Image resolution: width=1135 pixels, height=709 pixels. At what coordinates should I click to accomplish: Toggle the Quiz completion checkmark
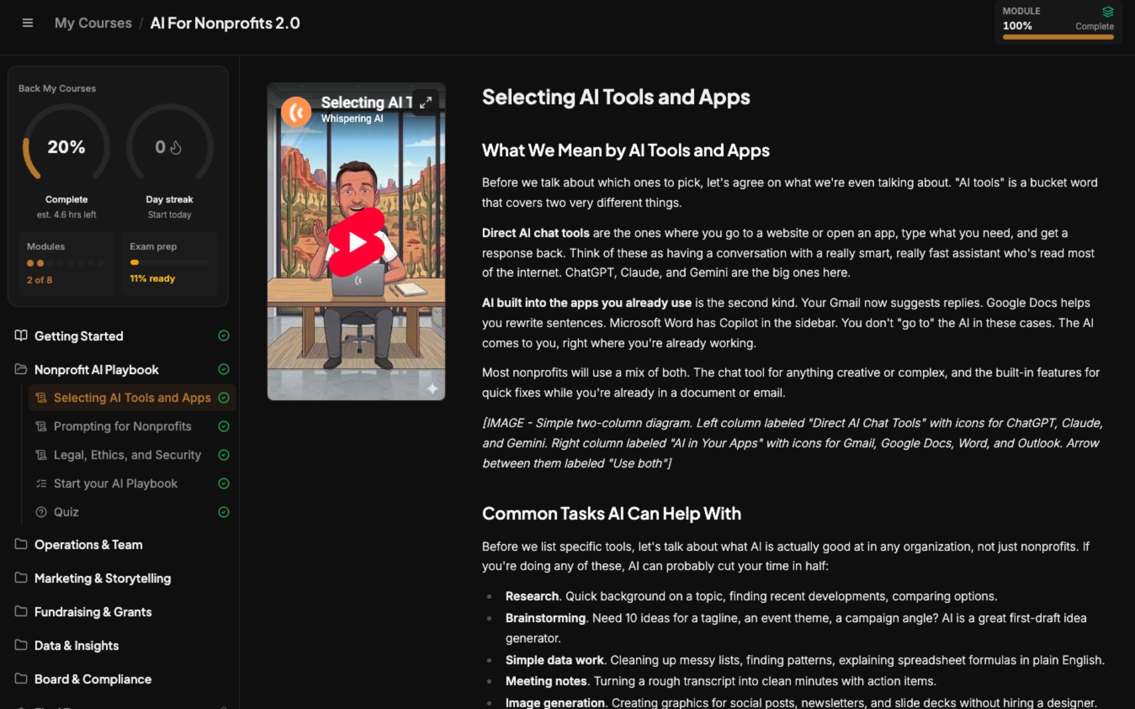pyautogui.click(x=223, y=512)
